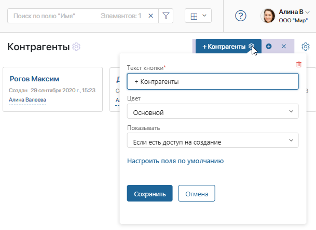Open the Показывать dropdown
Image resolution: width=316 pixels, height=230 pixels.
click(x=213, y=140)
